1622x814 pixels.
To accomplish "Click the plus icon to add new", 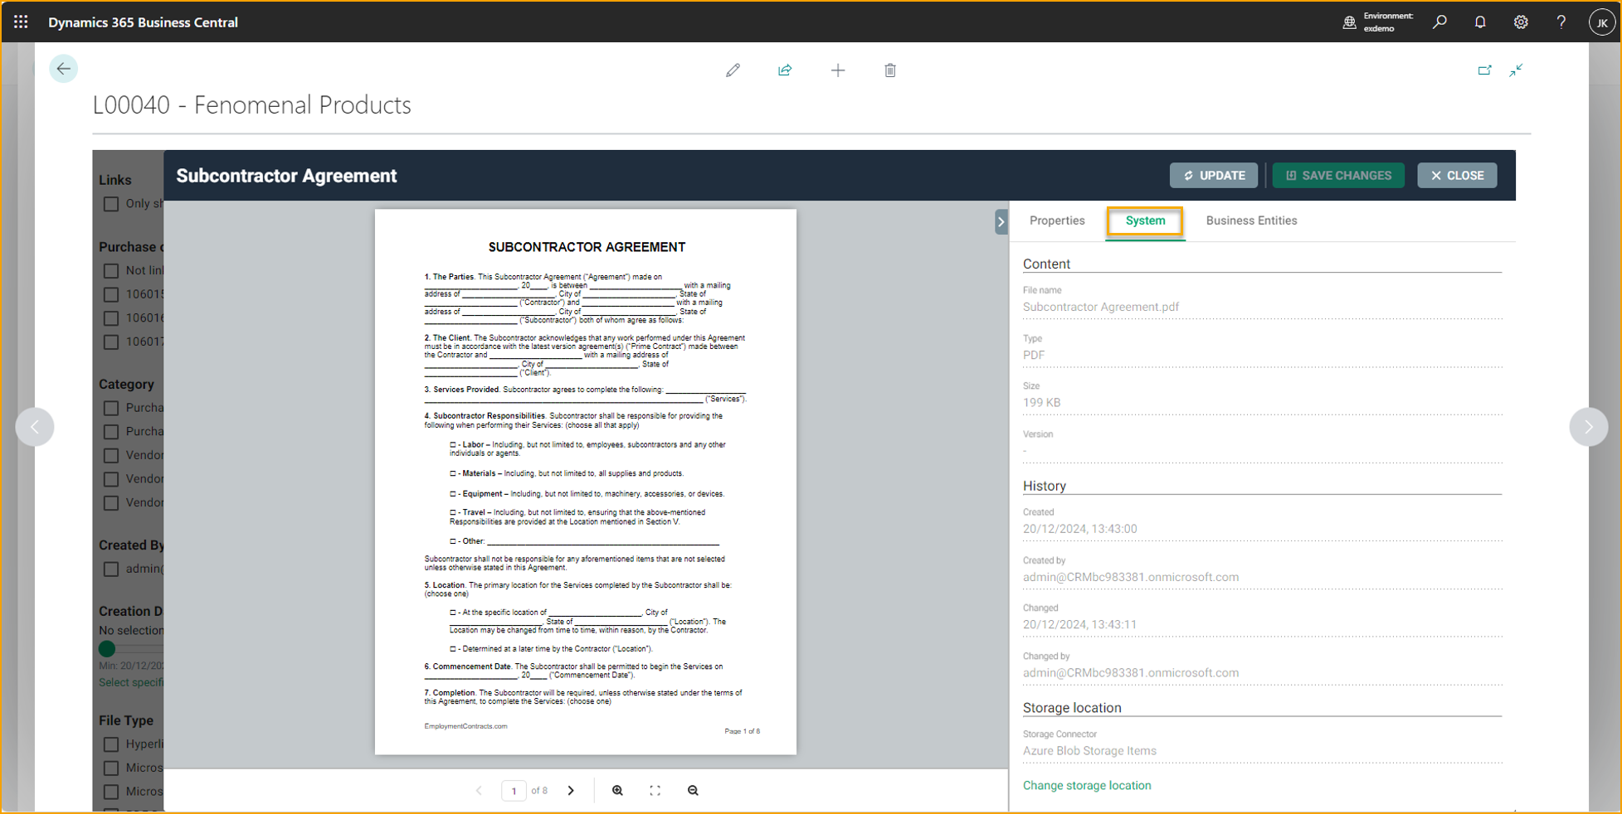I will pyautogui.click(x=838, y=70).
